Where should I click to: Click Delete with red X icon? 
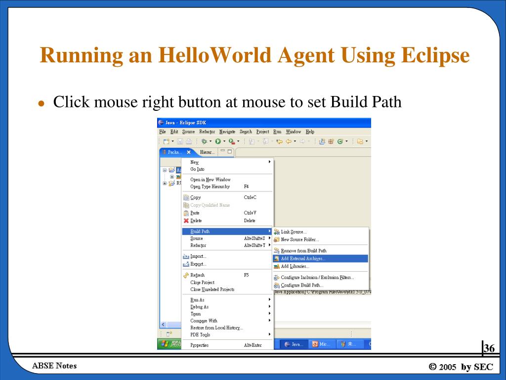point(227,220)
